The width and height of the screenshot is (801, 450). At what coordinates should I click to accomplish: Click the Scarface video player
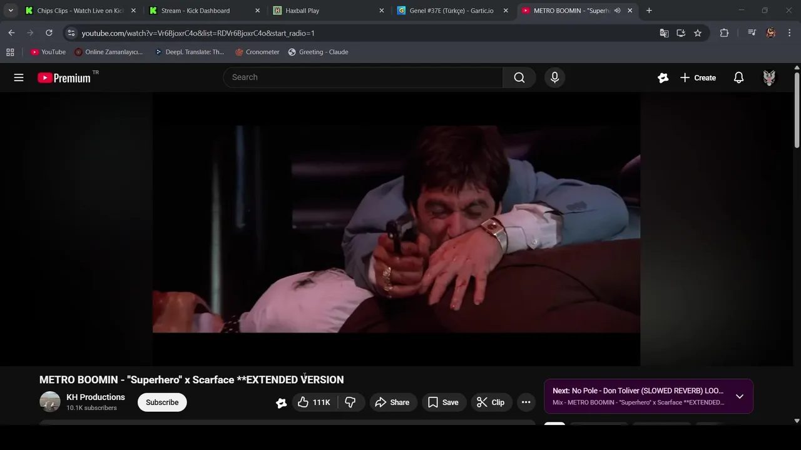396,229
